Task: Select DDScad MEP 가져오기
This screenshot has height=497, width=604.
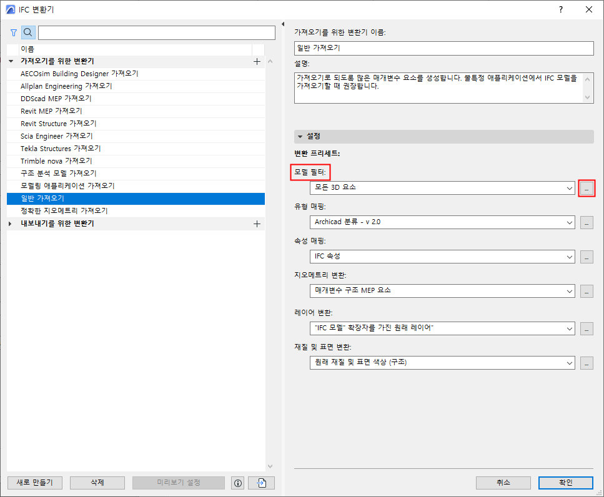Action: (x=136, y=99)
